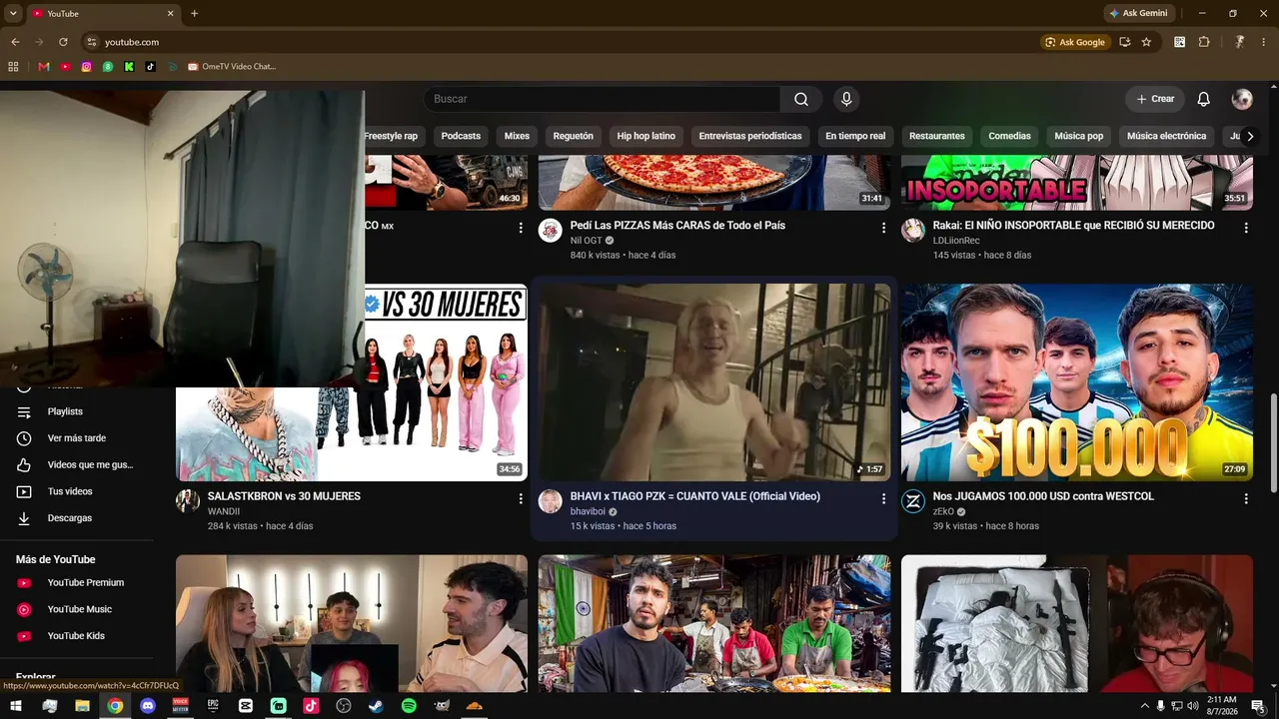Reload the page with the refresh icon
This screenshot has width=1279, height=719.
pos(63,42)
